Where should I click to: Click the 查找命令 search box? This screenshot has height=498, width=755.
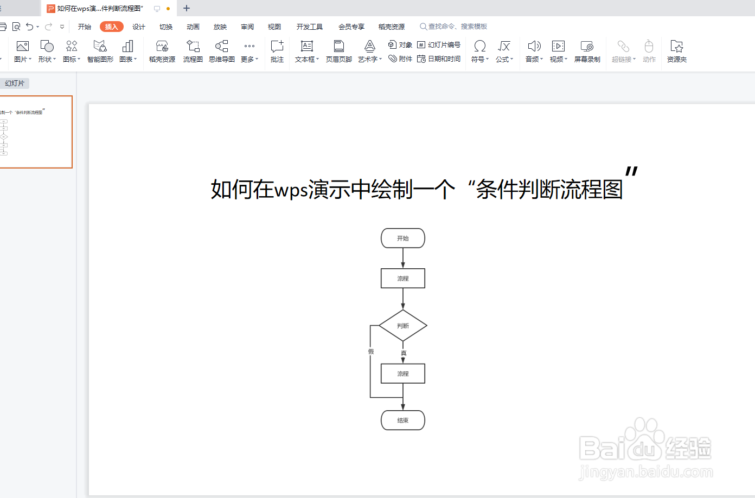coord(454,26)
